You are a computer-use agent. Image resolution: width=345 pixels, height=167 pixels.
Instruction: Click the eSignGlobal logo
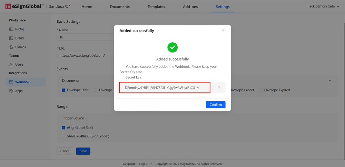pos(24,7)
